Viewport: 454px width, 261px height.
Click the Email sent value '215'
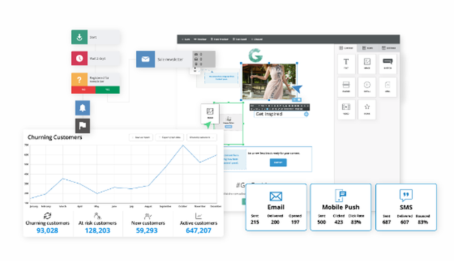click(255, 222)
